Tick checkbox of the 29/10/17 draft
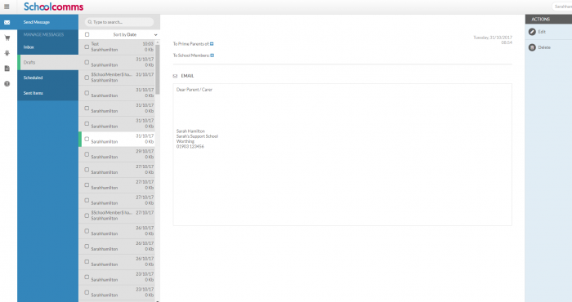572x302 pixels. point(87,154)
